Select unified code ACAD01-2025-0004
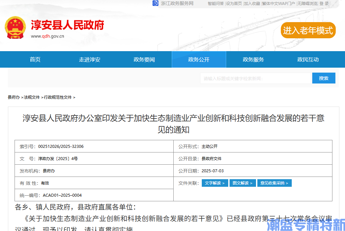The height and width of the screenshot is (231, 345). 62,195
